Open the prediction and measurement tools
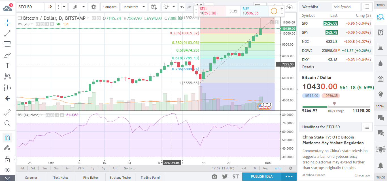This screenshot has height=181, width=387. 8,87
